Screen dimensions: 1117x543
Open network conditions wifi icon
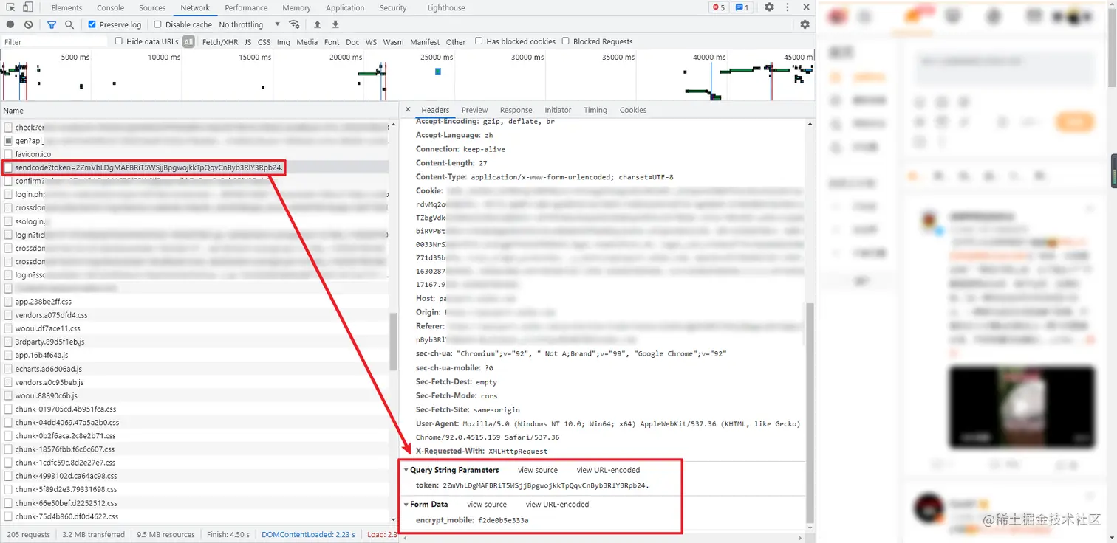pyautogui.click(x=294, y=24)
